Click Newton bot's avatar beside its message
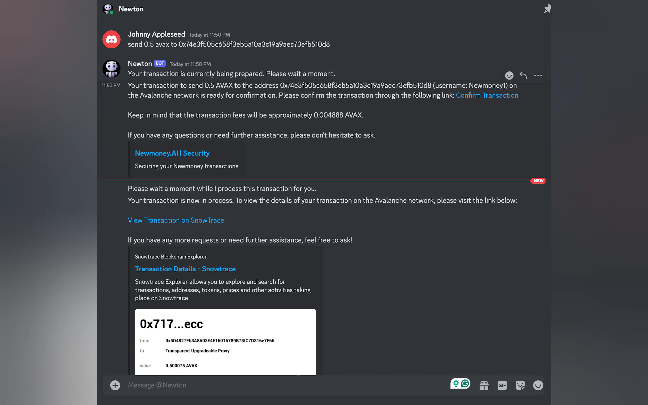The width and height of the screenshot is (648, 405). pyautogui.click(x=111, y=69)
